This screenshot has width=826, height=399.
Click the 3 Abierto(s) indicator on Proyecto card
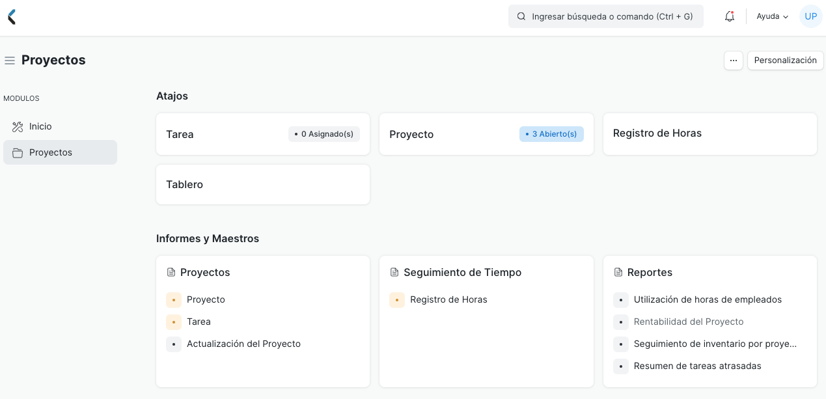tap(551, 134)
